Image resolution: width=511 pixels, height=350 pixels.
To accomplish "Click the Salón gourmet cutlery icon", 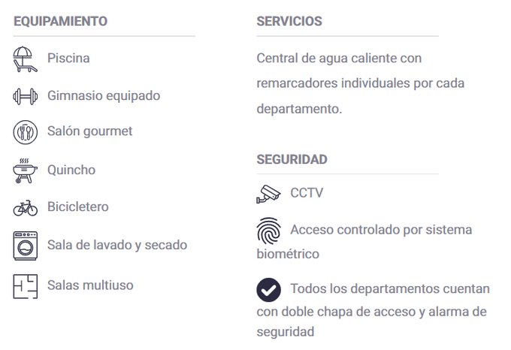I will pyautogui.click(x=25, y=132).
